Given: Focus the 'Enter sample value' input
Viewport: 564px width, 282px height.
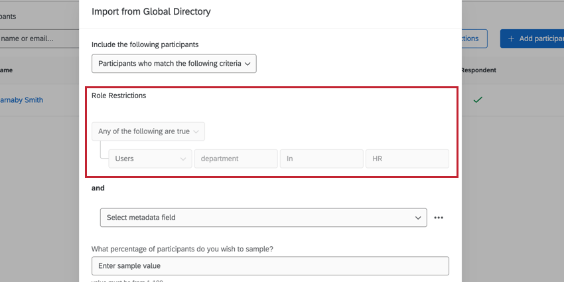Looking at the screenshot, I should 270,266.
